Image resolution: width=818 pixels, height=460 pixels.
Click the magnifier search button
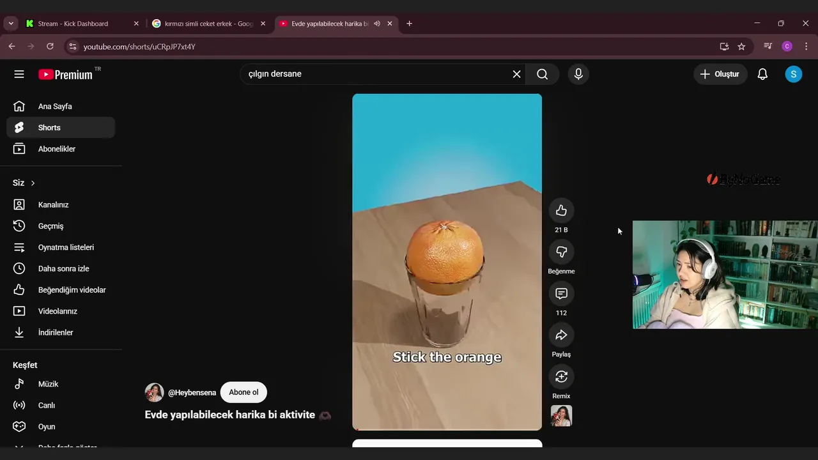(x=542, y=74)
